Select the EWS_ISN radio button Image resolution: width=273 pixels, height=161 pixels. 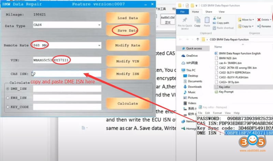coord(8,98)
